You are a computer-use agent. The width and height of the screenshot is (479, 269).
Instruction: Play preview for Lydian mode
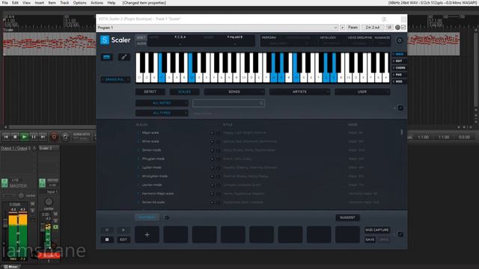pyautogui.click(x=213, y=167)
